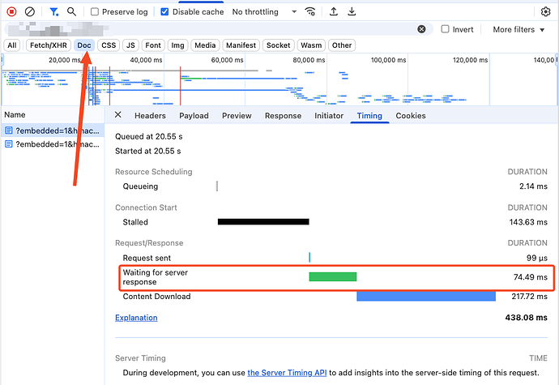Expand More filters dropdown
559x385 pixels.
point(518,30)
